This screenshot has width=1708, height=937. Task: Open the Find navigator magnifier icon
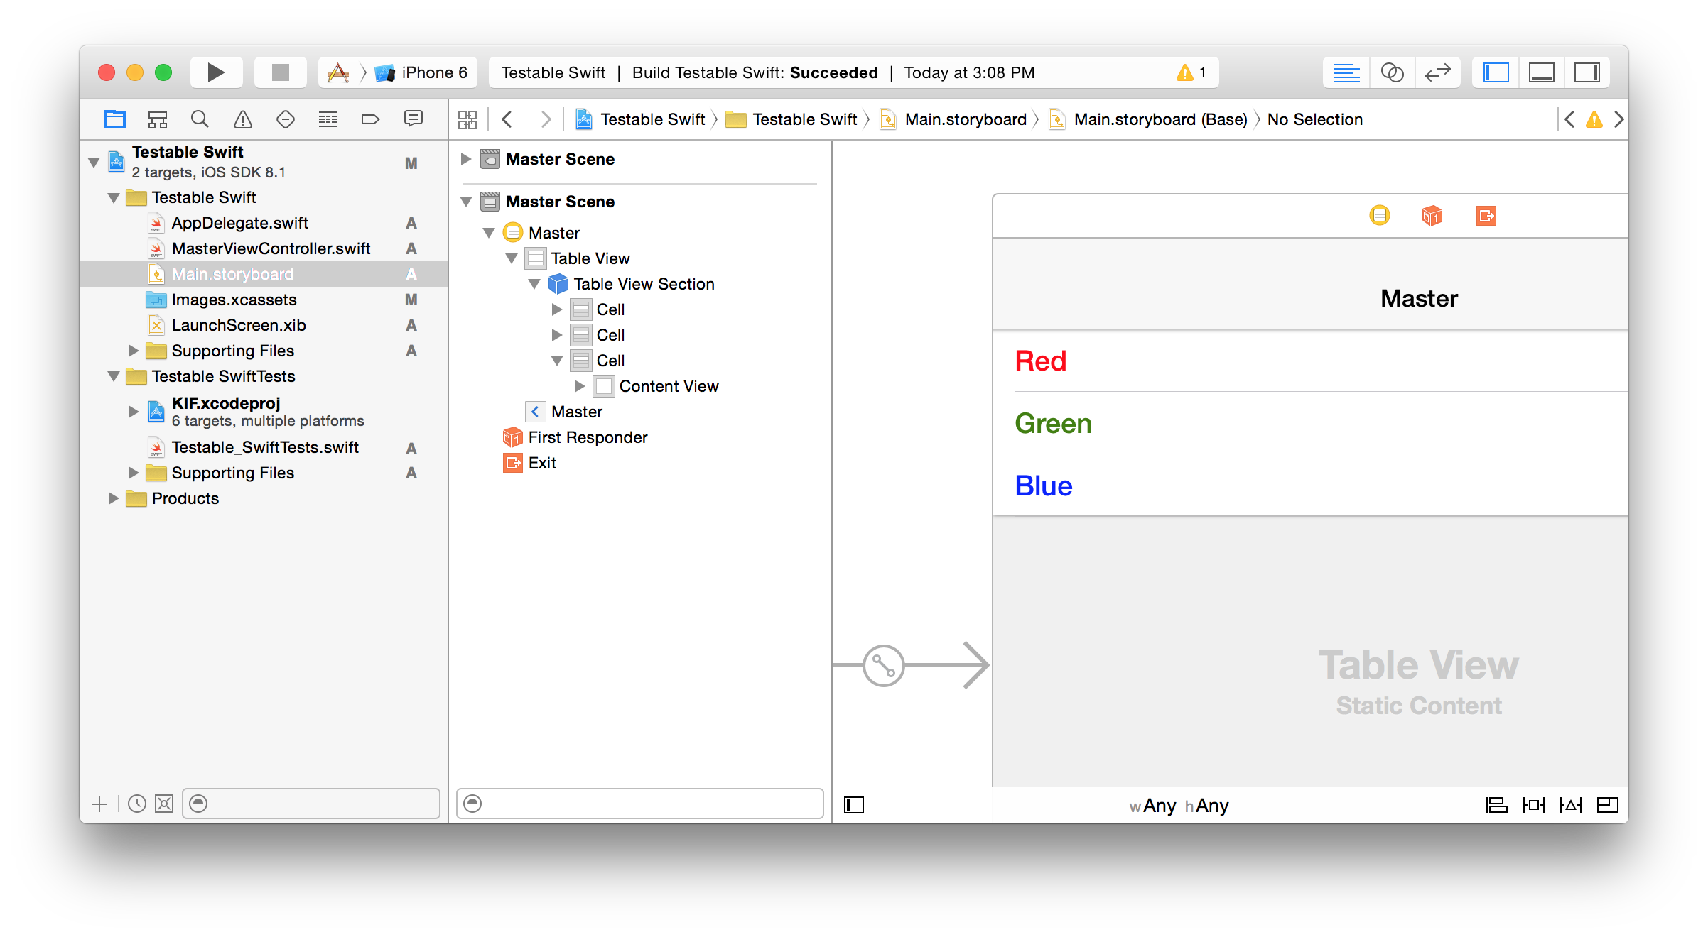(200, 119)
